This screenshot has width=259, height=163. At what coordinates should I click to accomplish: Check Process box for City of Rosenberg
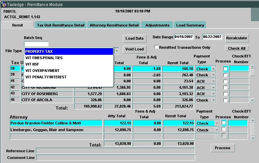(x=225, y=94)
